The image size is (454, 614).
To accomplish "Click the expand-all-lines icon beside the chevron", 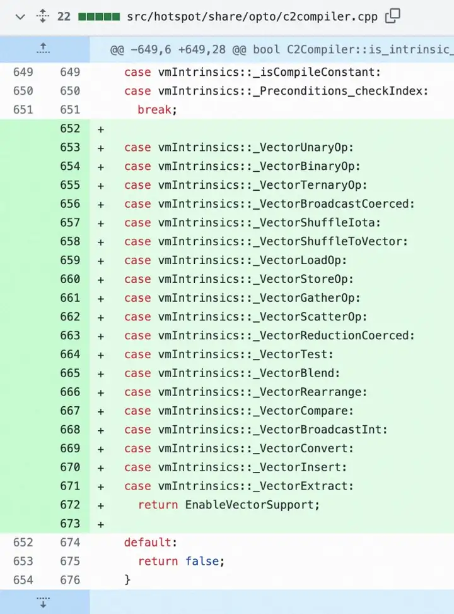I will [43, 17].
